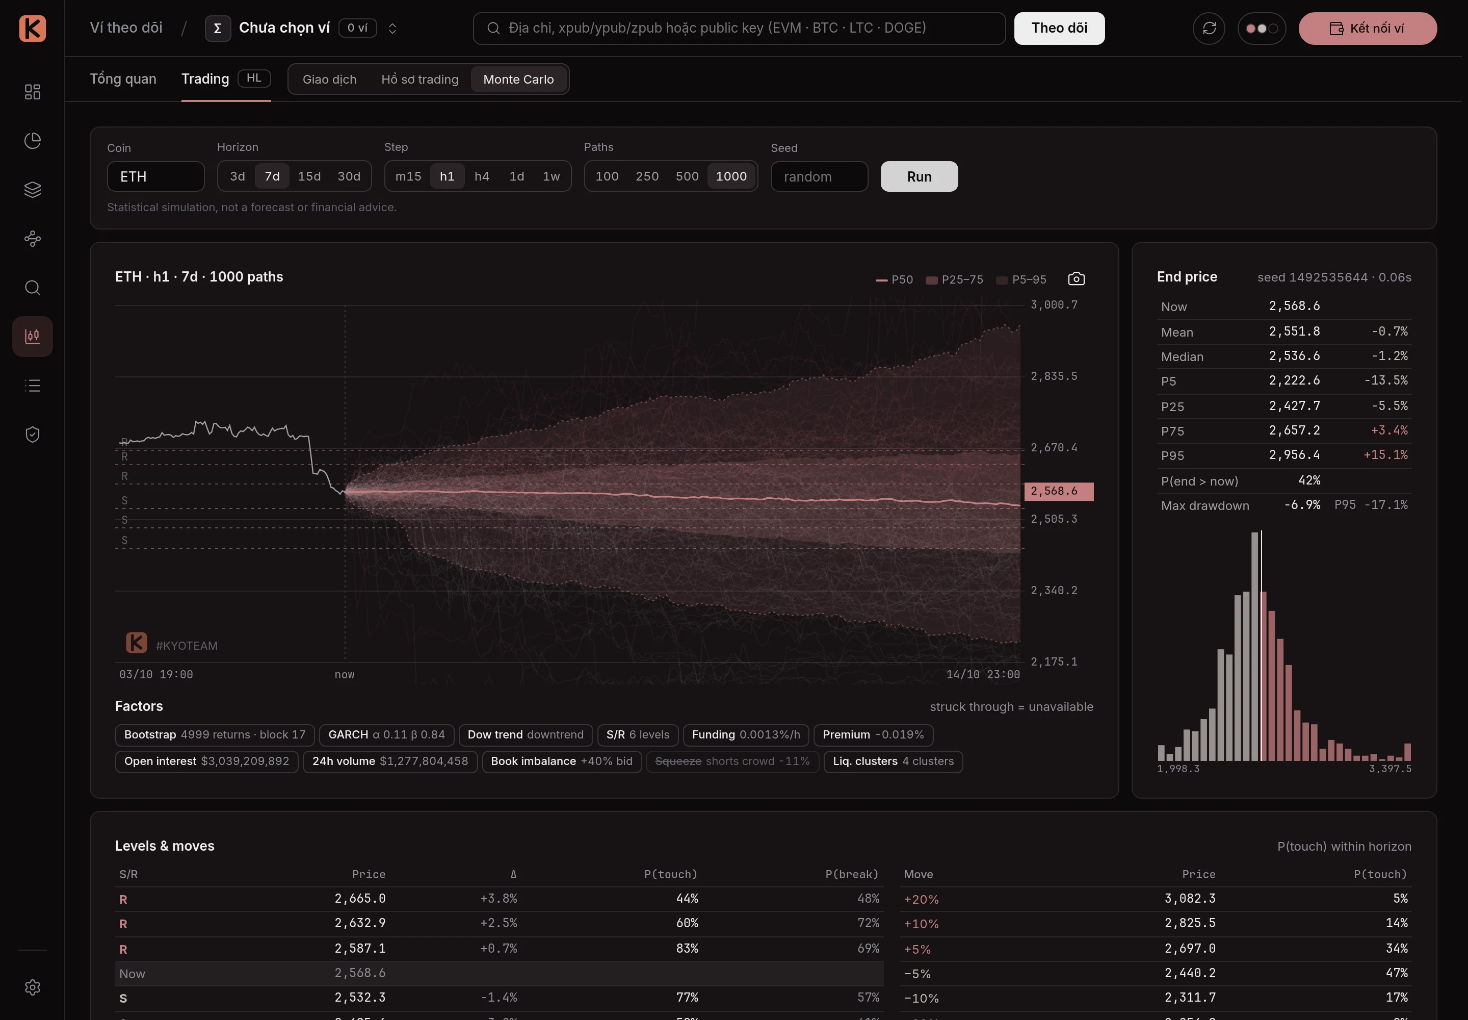Open the Kyo logo home icon
The image size is (1468, 1020).
click(32, 28)
